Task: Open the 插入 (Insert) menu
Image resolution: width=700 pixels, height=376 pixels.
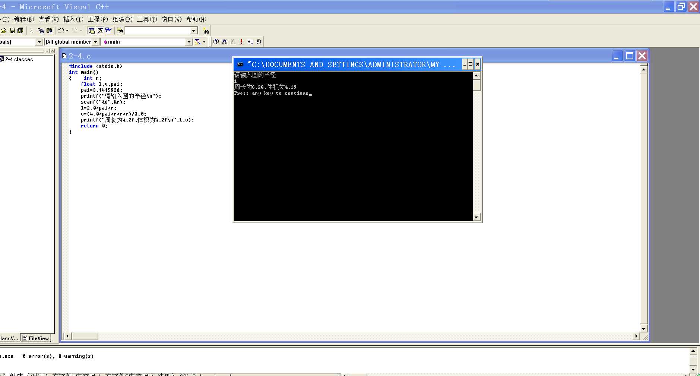Action: 73,19
